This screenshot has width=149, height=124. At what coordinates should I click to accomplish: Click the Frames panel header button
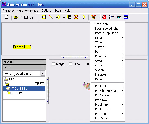pos(24,62)
